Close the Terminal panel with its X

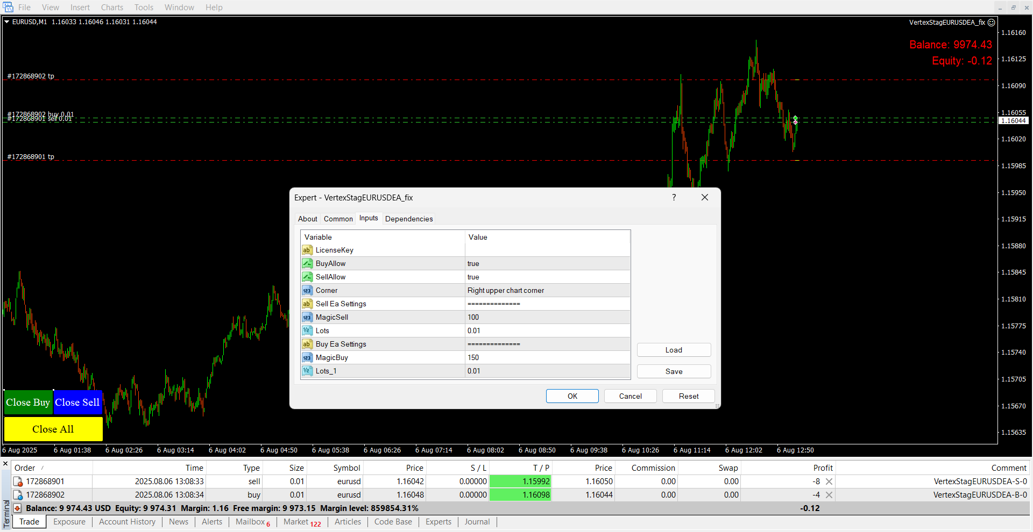pos(5,463)
